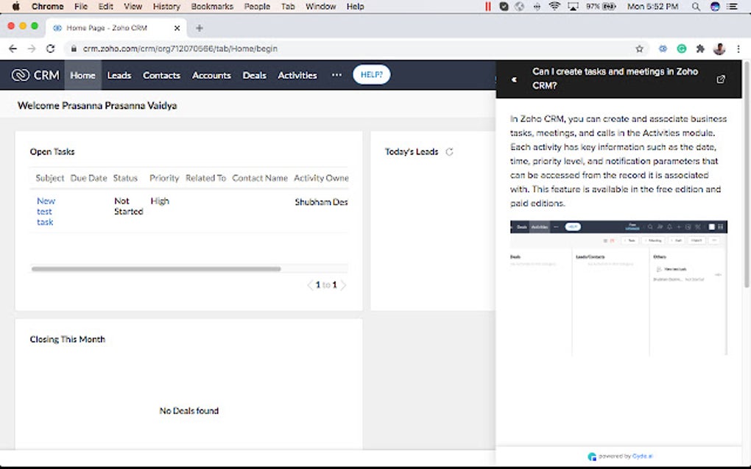751x469 pixels.
Task: Click the HELP? button
Action: [371, 74]
